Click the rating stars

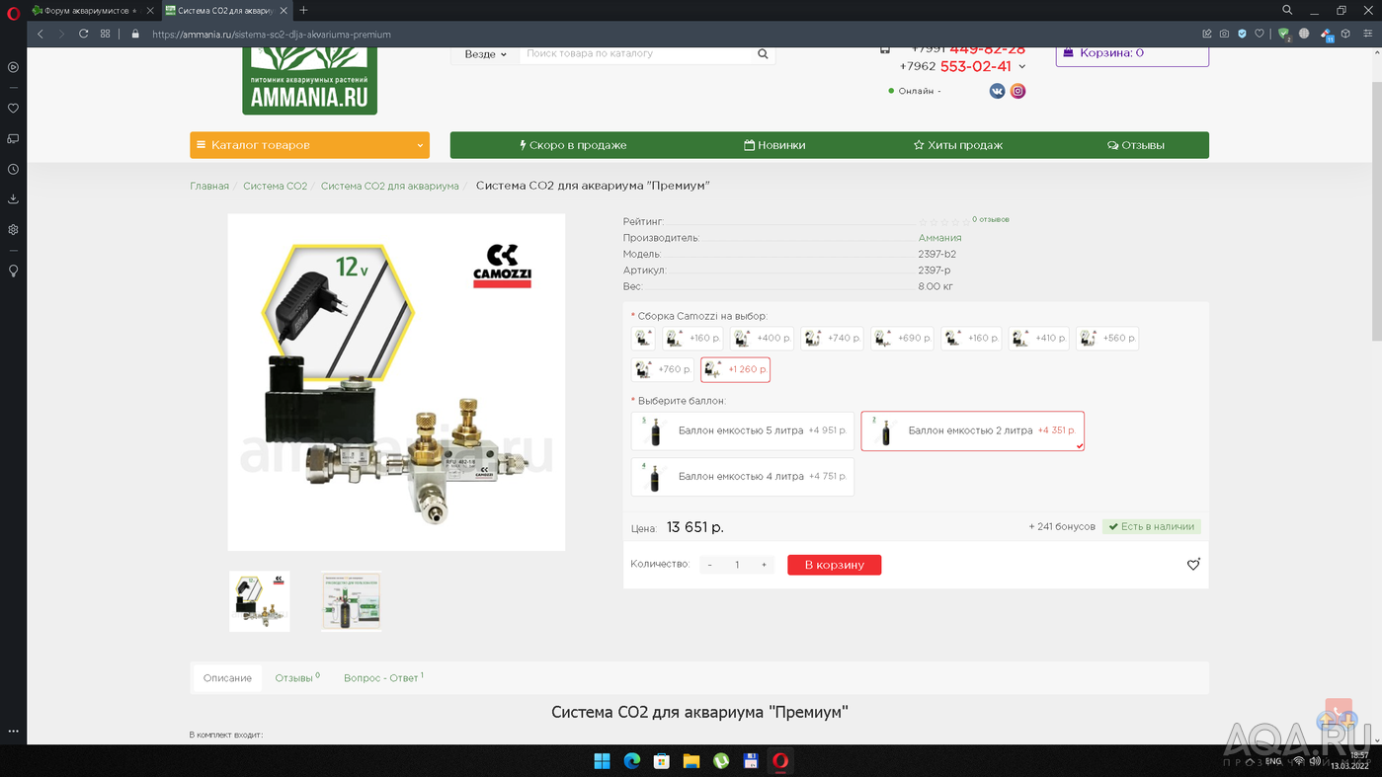[943, 222]
